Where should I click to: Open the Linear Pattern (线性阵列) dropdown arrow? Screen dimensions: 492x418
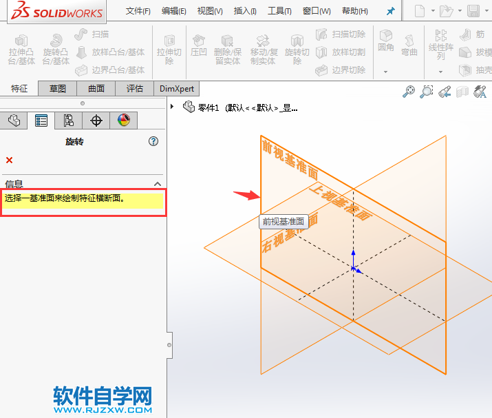click(440, 72)
